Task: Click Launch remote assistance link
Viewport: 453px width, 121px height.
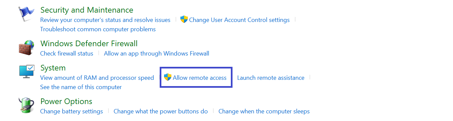Action: pos(271,78)
